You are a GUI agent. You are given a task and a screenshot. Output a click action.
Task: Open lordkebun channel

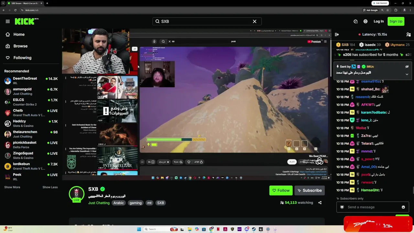point(31,166)
